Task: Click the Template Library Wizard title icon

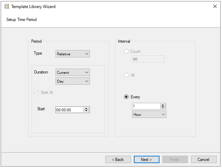Action: point(7,7)
